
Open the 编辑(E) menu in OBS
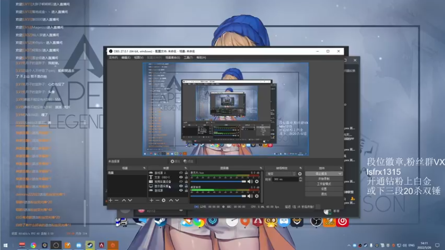(126, 58)
